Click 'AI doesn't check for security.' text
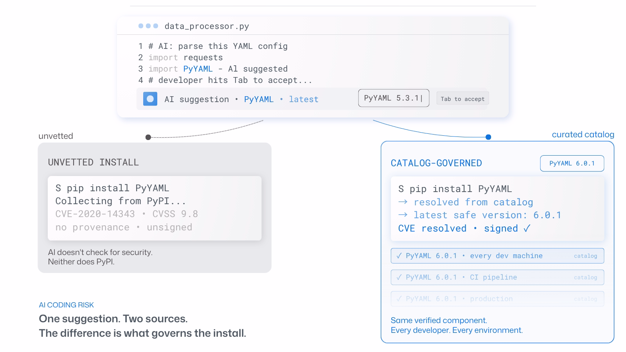This screenshot has height=352, width=626. click(x=100, y=252)
